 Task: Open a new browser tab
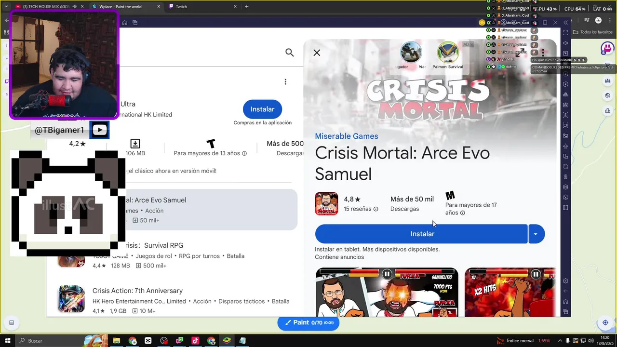point(247,7)
